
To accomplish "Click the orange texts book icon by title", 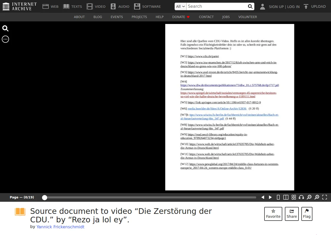I will click(x=20, y=212).
